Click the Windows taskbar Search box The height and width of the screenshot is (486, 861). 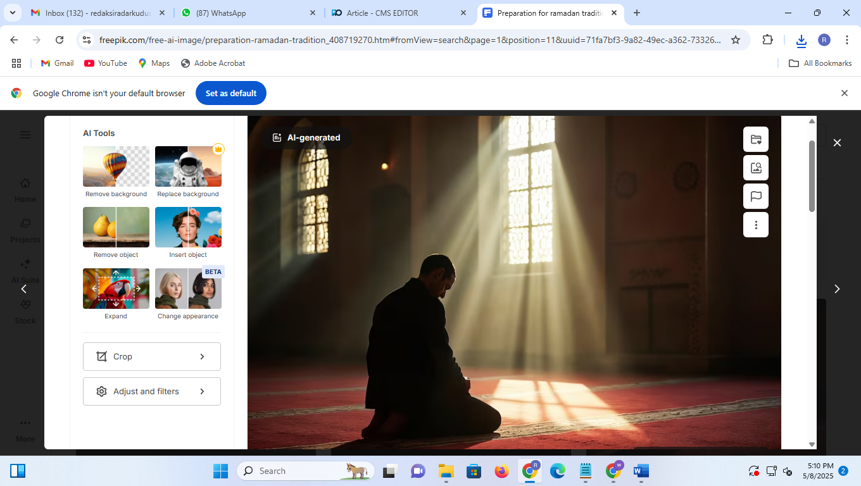pos(298,471)
